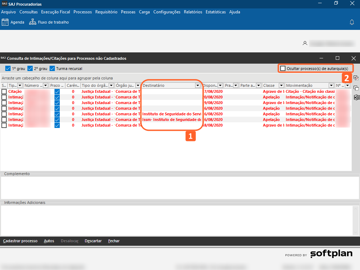
Task: Enable Ocultar processo(s) de autarquia(s)
Action: 283,69
